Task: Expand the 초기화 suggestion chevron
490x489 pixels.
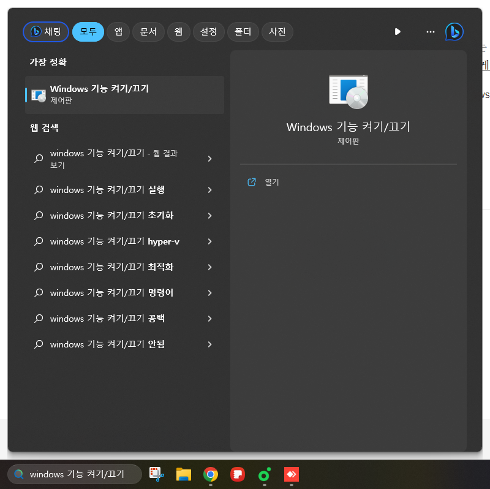Action: tap(209, 216)
